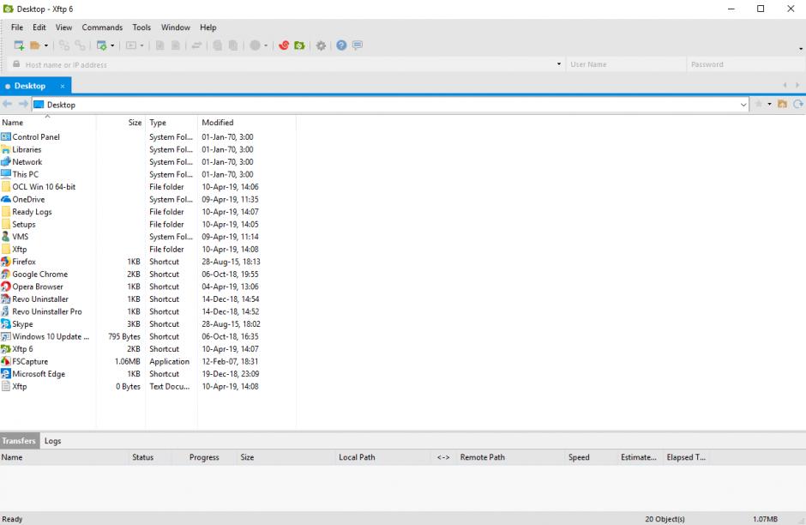Image resolution: width=806 pixels, height=525 pixels.
Task: Open the dropdown beside window-gear session icon
Action: 112,45
